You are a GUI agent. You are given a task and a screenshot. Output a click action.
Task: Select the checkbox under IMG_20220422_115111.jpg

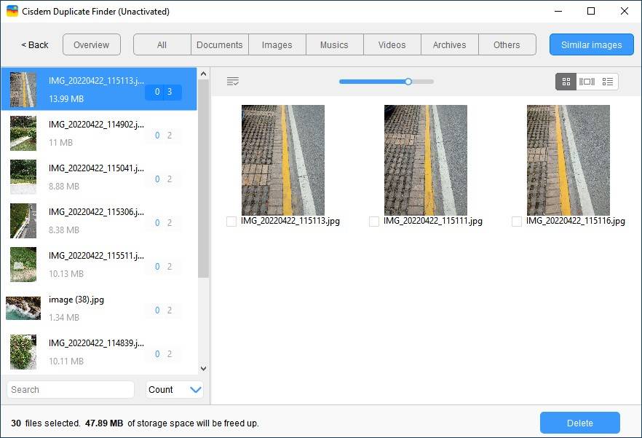click(x=373, y=221)
